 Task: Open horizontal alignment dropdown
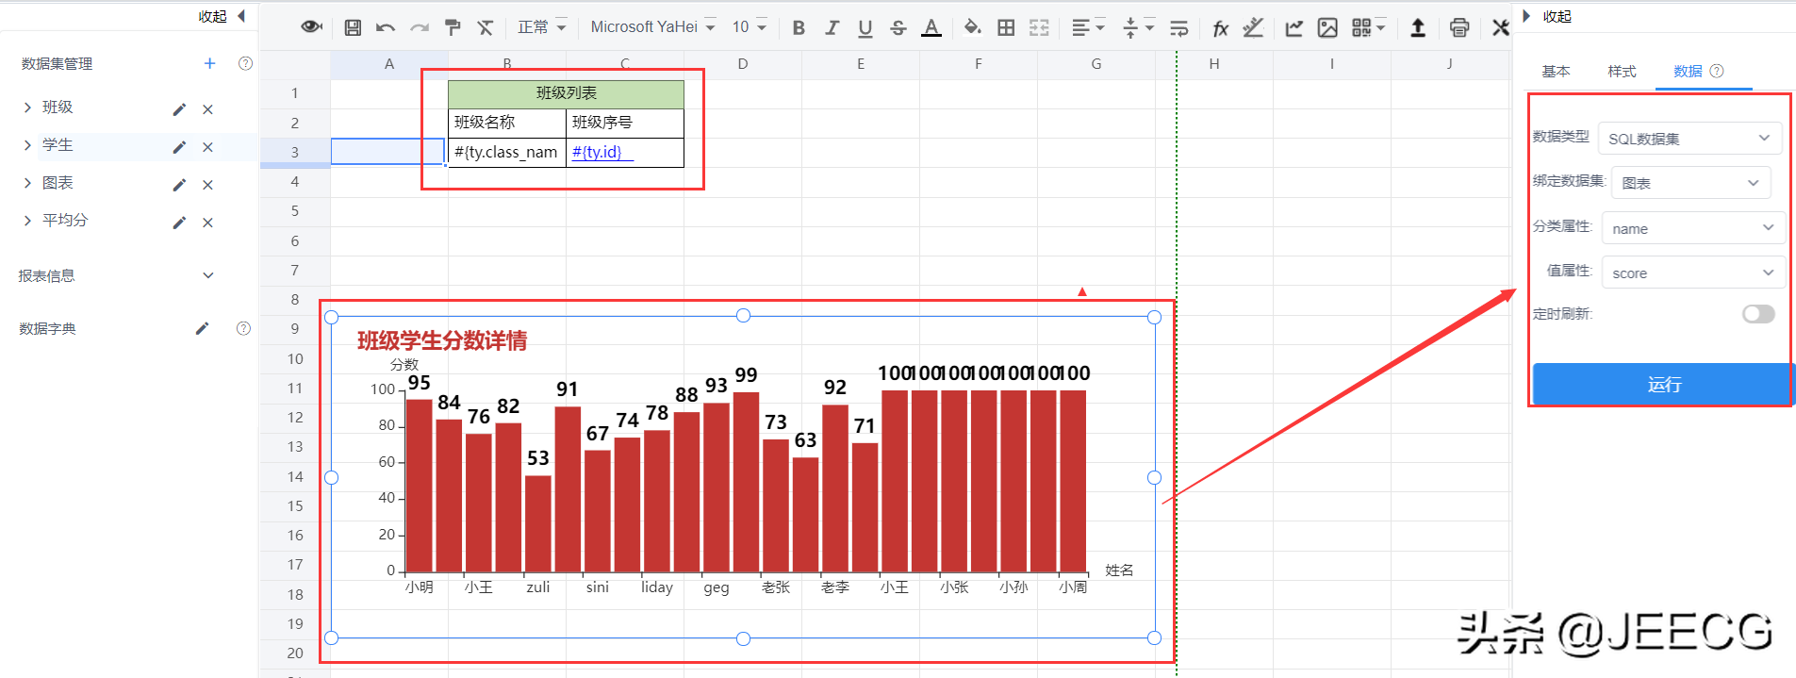point(1088,27)
